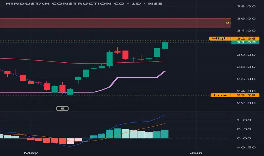Click the 28.00 price axis label
The height and width of the screenshot is (156, 264).
[x=246, y=67]
